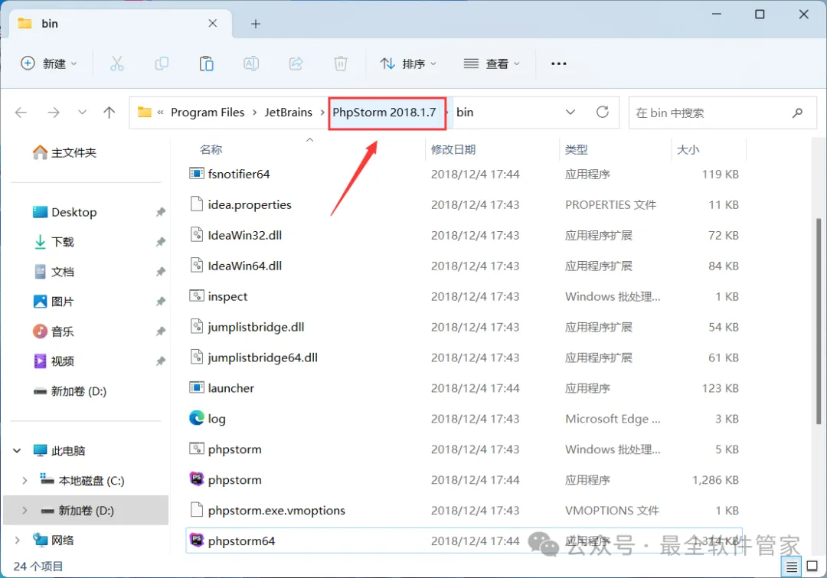Go forward with the right arrow

[x=54, y=113]
